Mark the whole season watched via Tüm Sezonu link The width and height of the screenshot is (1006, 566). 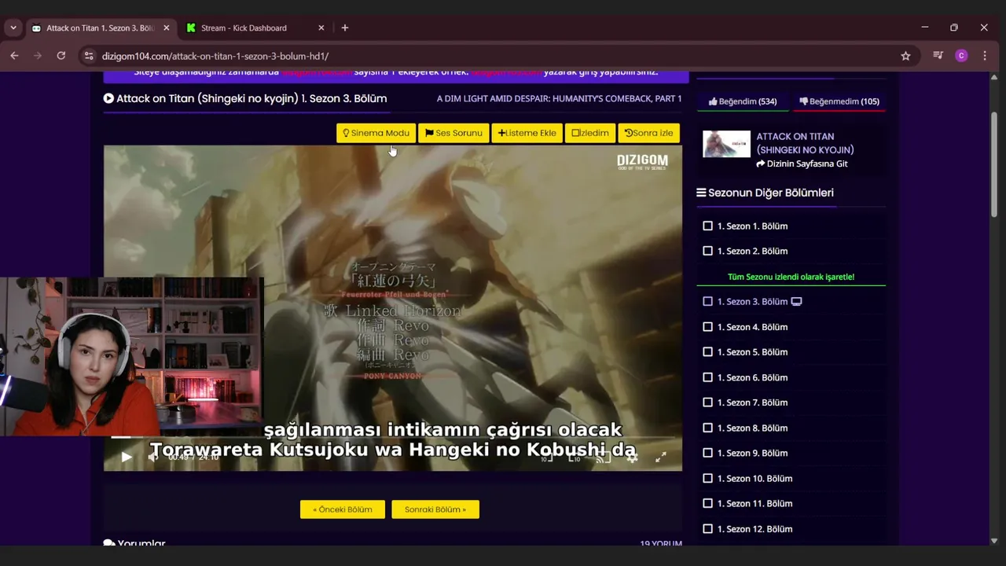pyautogui.click(x=791, y=277)
